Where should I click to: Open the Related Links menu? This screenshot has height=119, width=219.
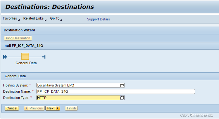[x=34, y=19]
